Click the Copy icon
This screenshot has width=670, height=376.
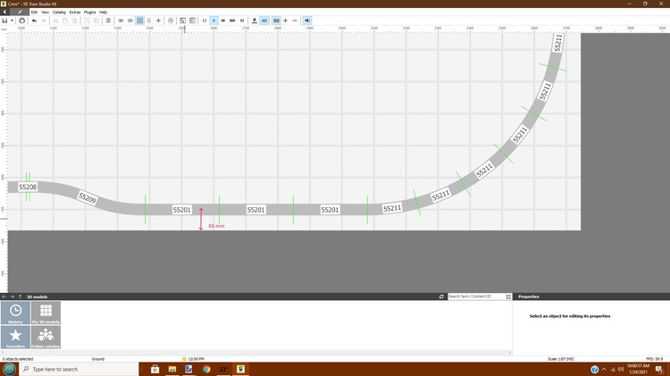(65, 21)
